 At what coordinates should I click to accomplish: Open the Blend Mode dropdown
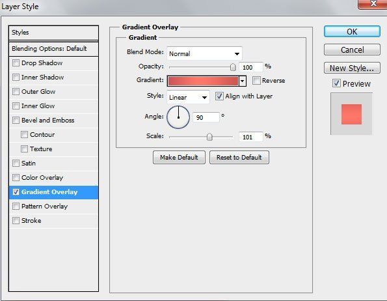204,53
